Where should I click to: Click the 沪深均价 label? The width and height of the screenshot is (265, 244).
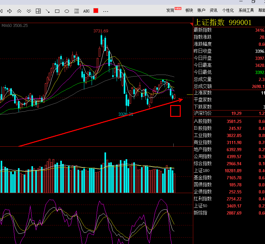pyautogui.click(x=203, y=113)
